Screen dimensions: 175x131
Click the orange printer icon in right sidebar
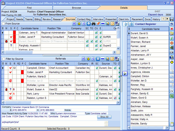tap(172, 43)
